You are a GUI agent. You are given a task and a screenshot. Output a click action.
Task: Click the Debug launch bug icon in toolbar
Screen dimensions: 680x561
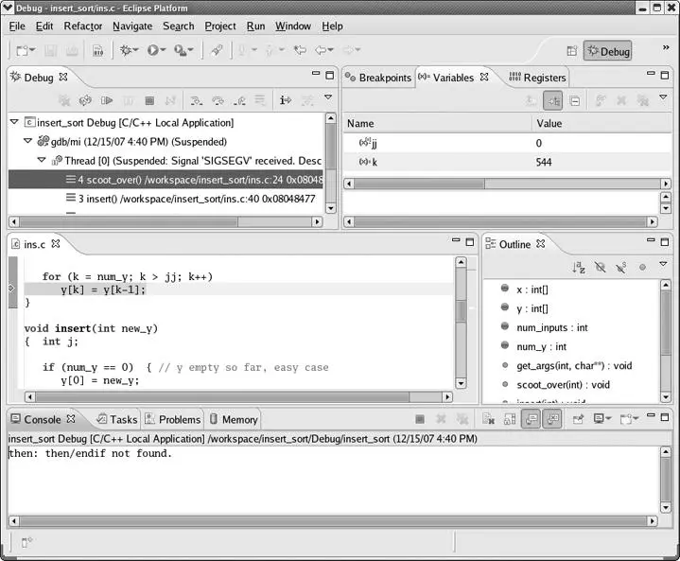[126, 50]
